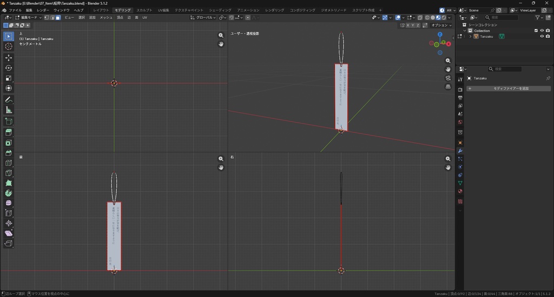Open the Physics properties tab

pyautogui.click(x=460, y=167)
